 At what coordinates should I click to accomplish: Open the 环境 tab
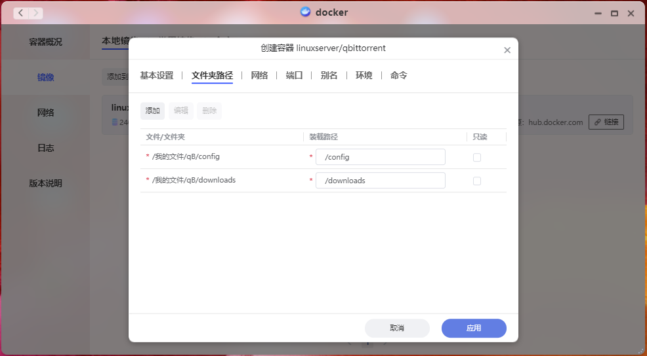[x=364, y=75]
